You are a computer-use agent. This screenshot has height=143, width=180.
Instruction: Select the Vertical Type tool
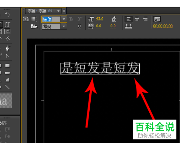pyautogui.click(x=7, y=24)
